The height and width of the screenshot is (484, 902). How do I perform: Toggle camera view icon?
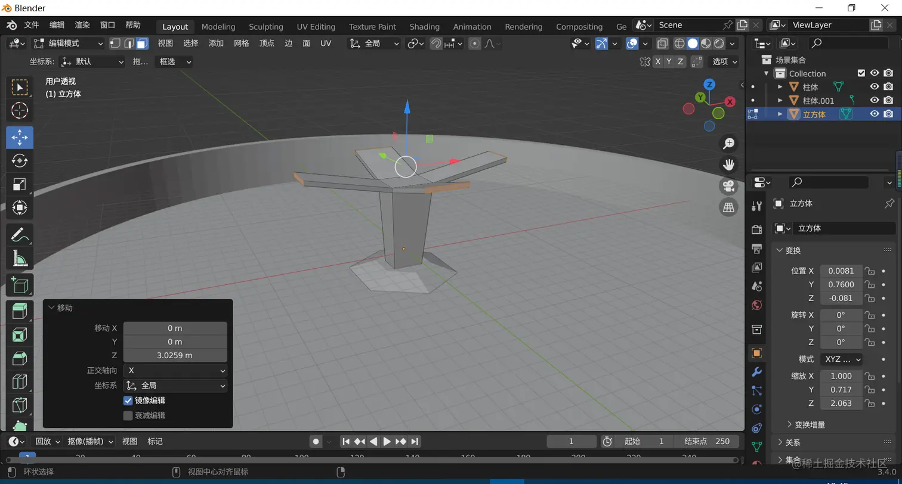[x=728, y=186]
